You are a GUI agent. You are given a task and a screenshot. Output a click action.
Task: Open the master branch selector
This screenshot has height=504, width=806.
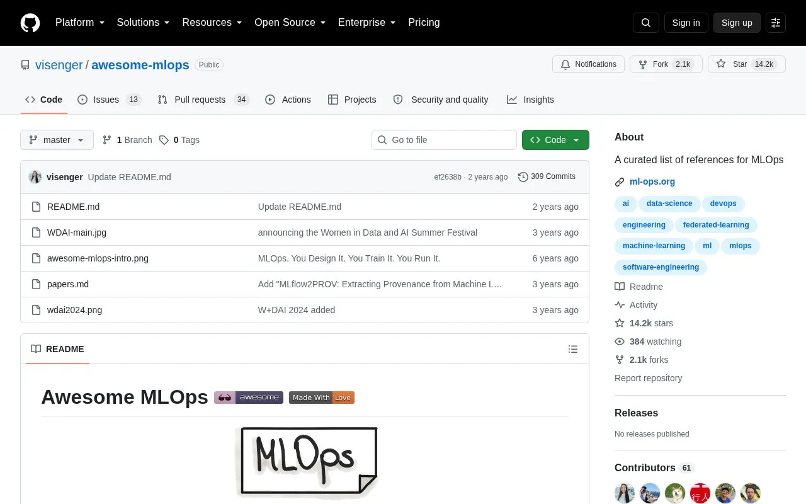coord(57,140)
